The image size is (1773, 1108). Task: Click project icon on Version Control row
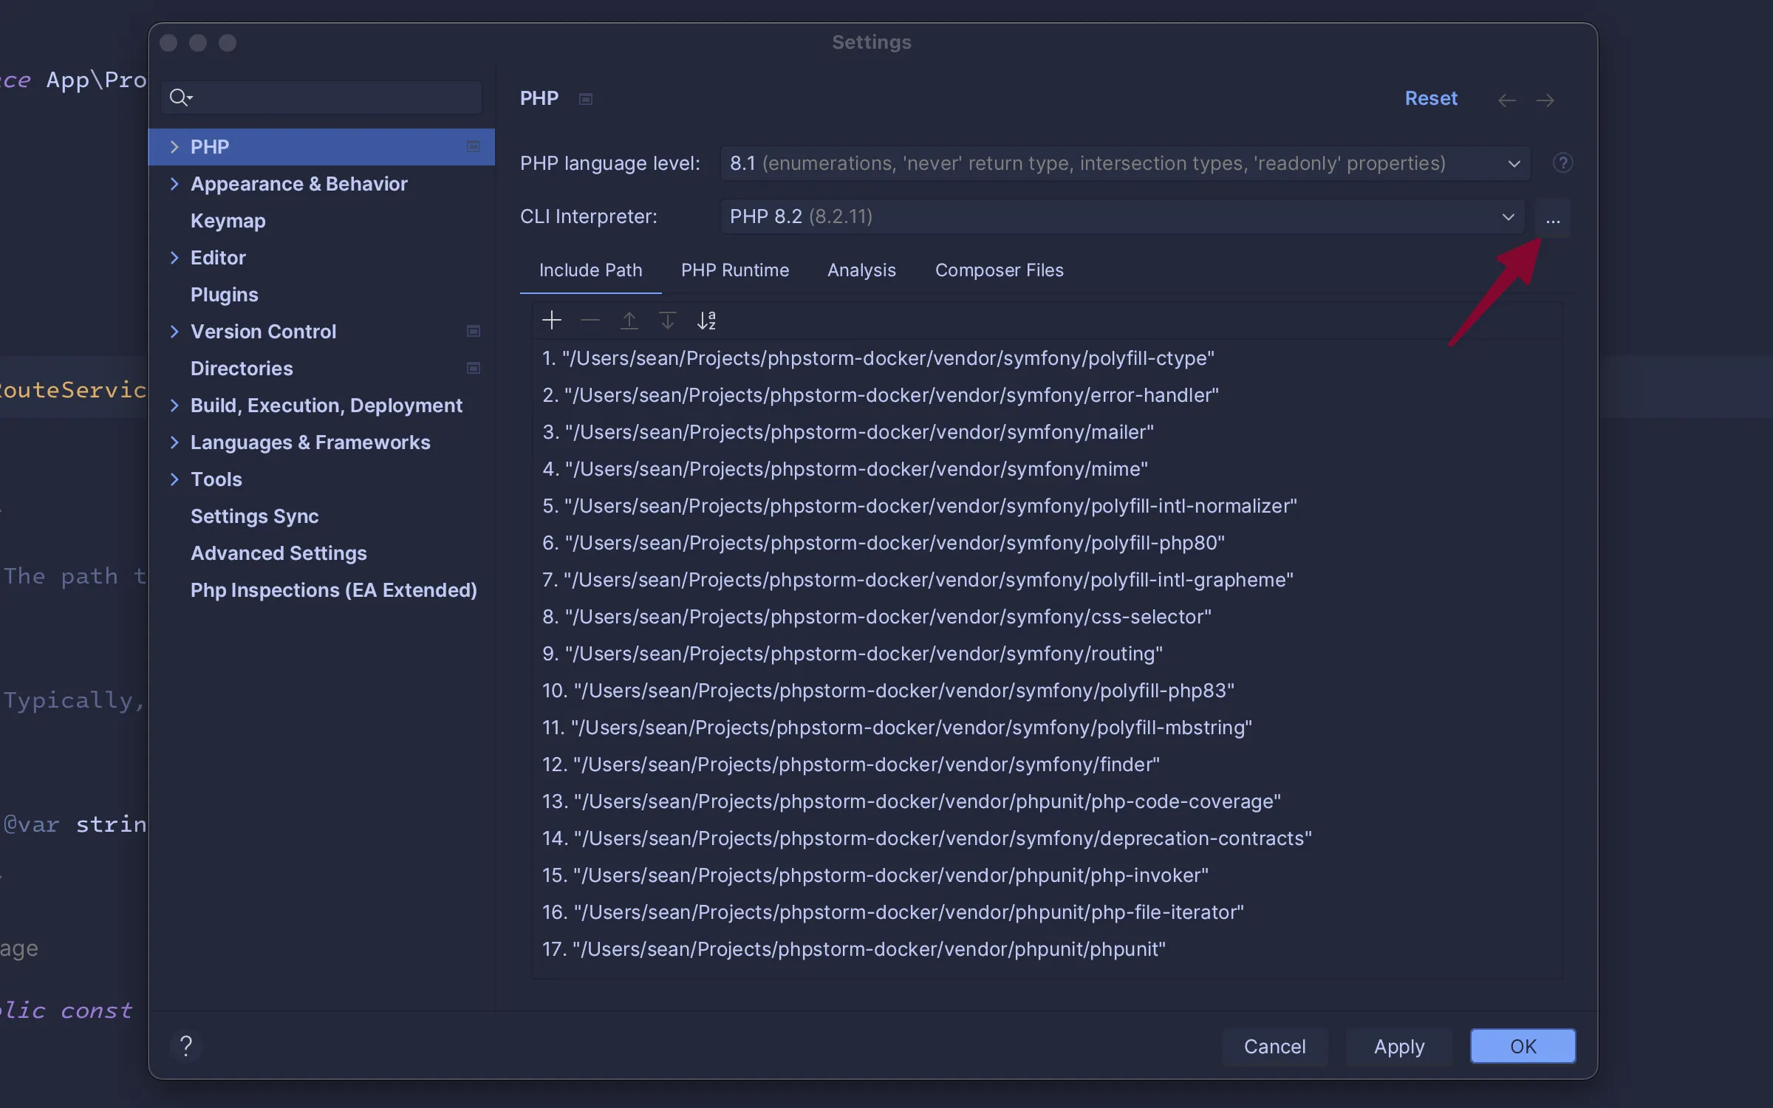(x=474, y=331)
